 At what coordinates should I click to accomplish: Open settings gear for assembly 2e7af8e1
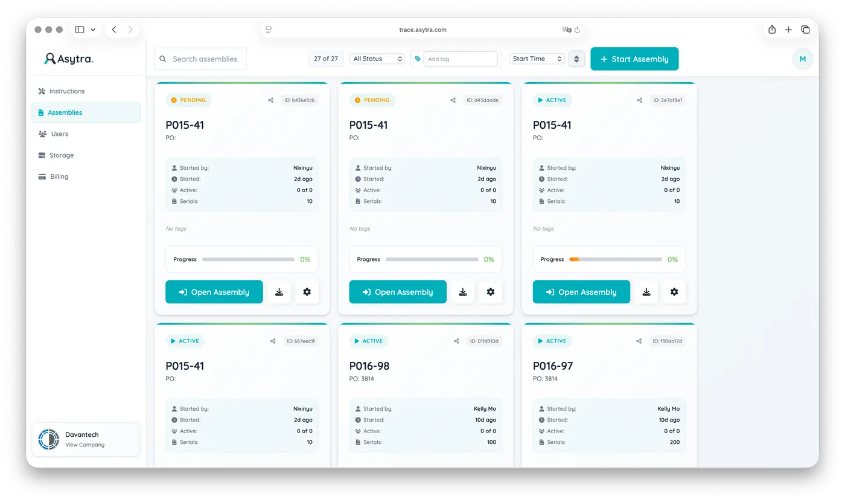point(674,292)
